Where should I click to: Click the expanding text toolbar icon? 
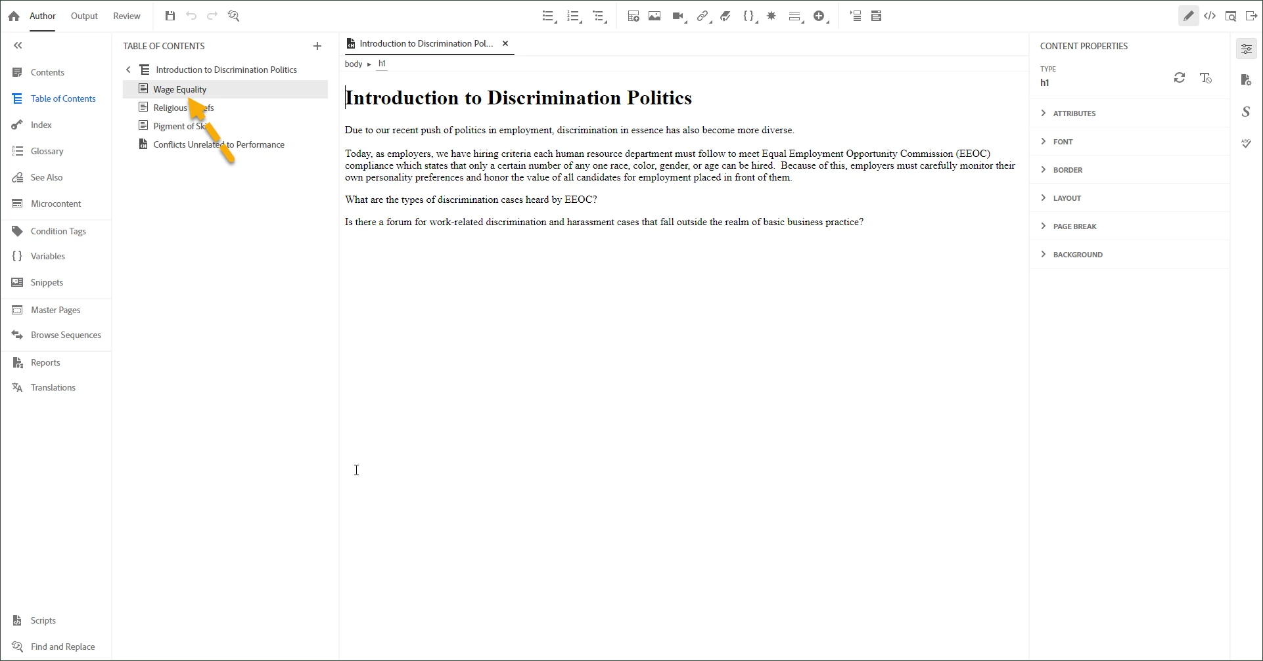click(x=856, y=16)
